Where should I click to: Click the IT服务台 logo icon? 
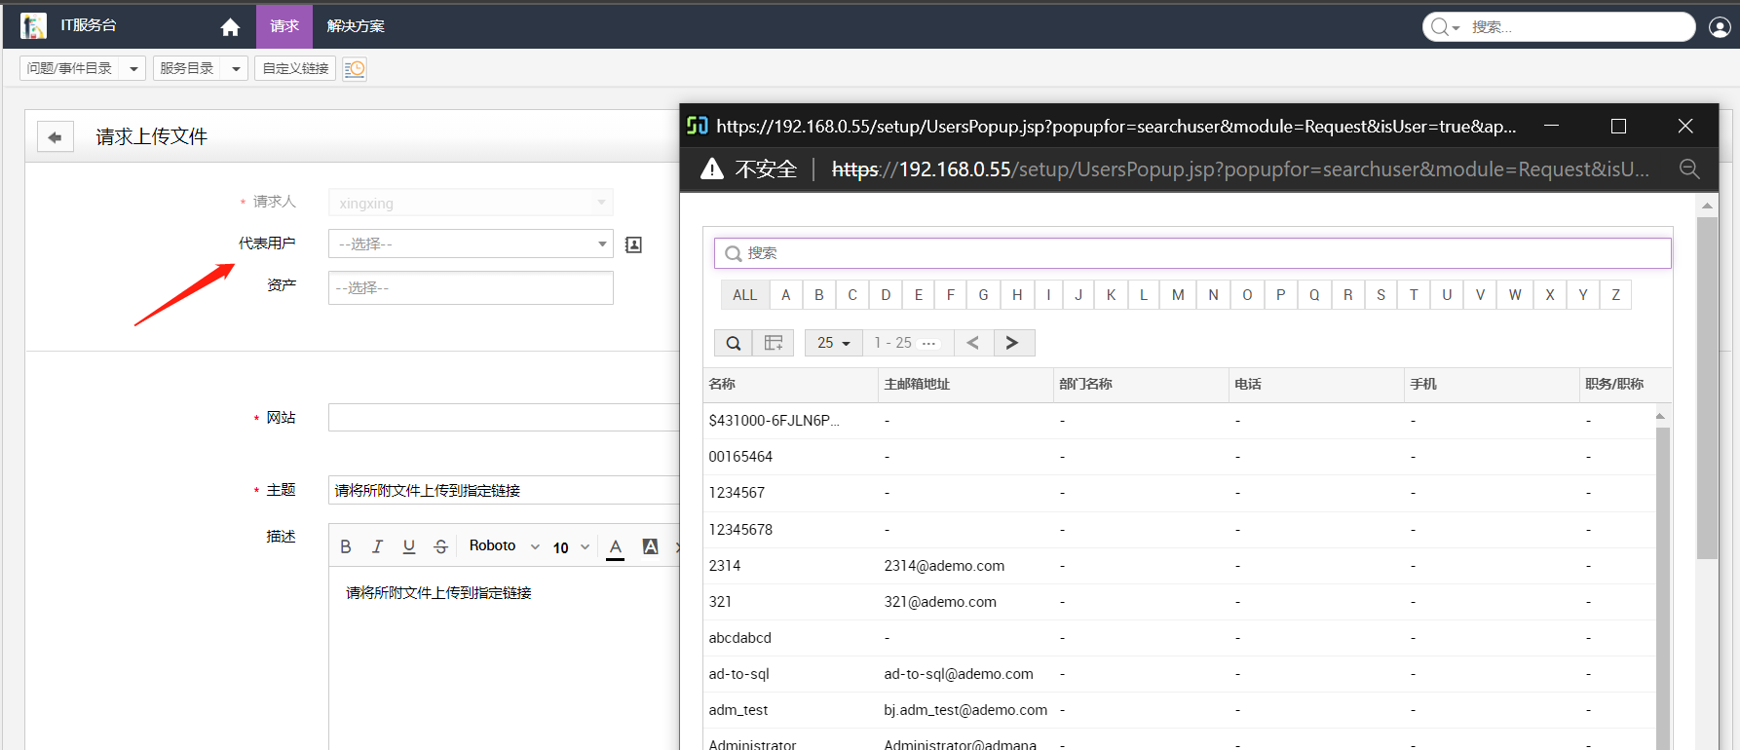[33, 26]
